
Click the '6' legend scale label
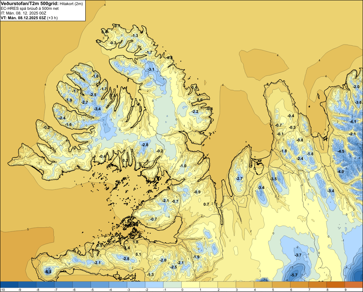coord(291,290)
